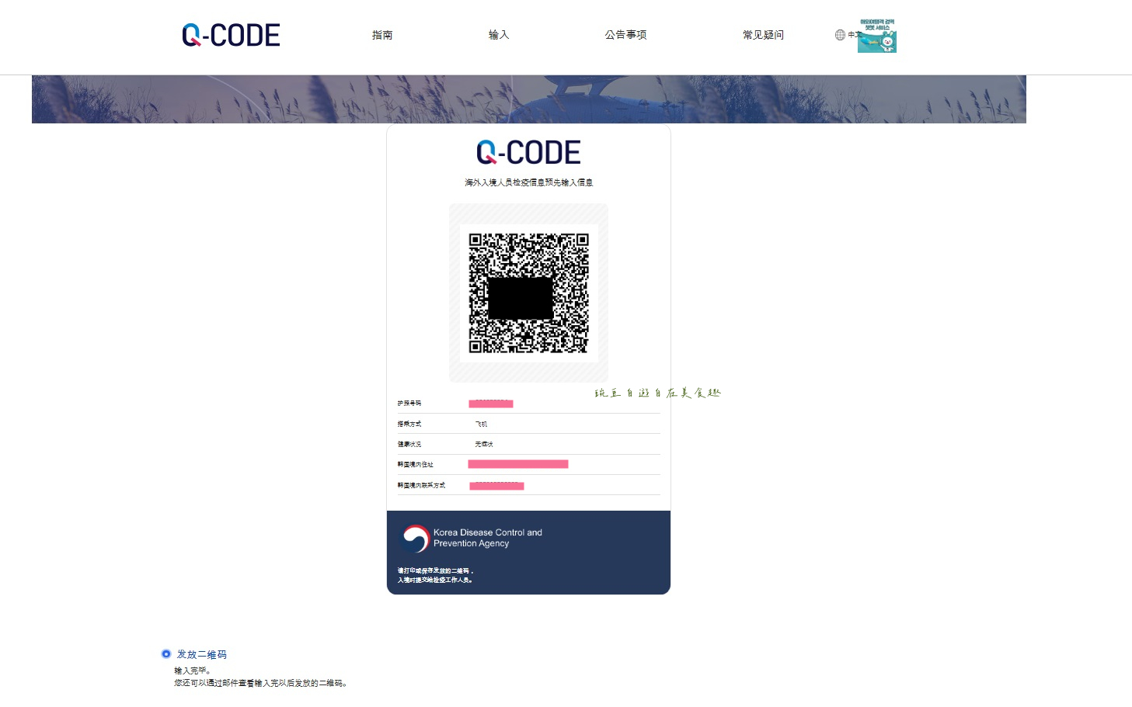Open the 公告事项 menu
The width and height of the screenshot is (1132, 707).
[x=625, y=35]
